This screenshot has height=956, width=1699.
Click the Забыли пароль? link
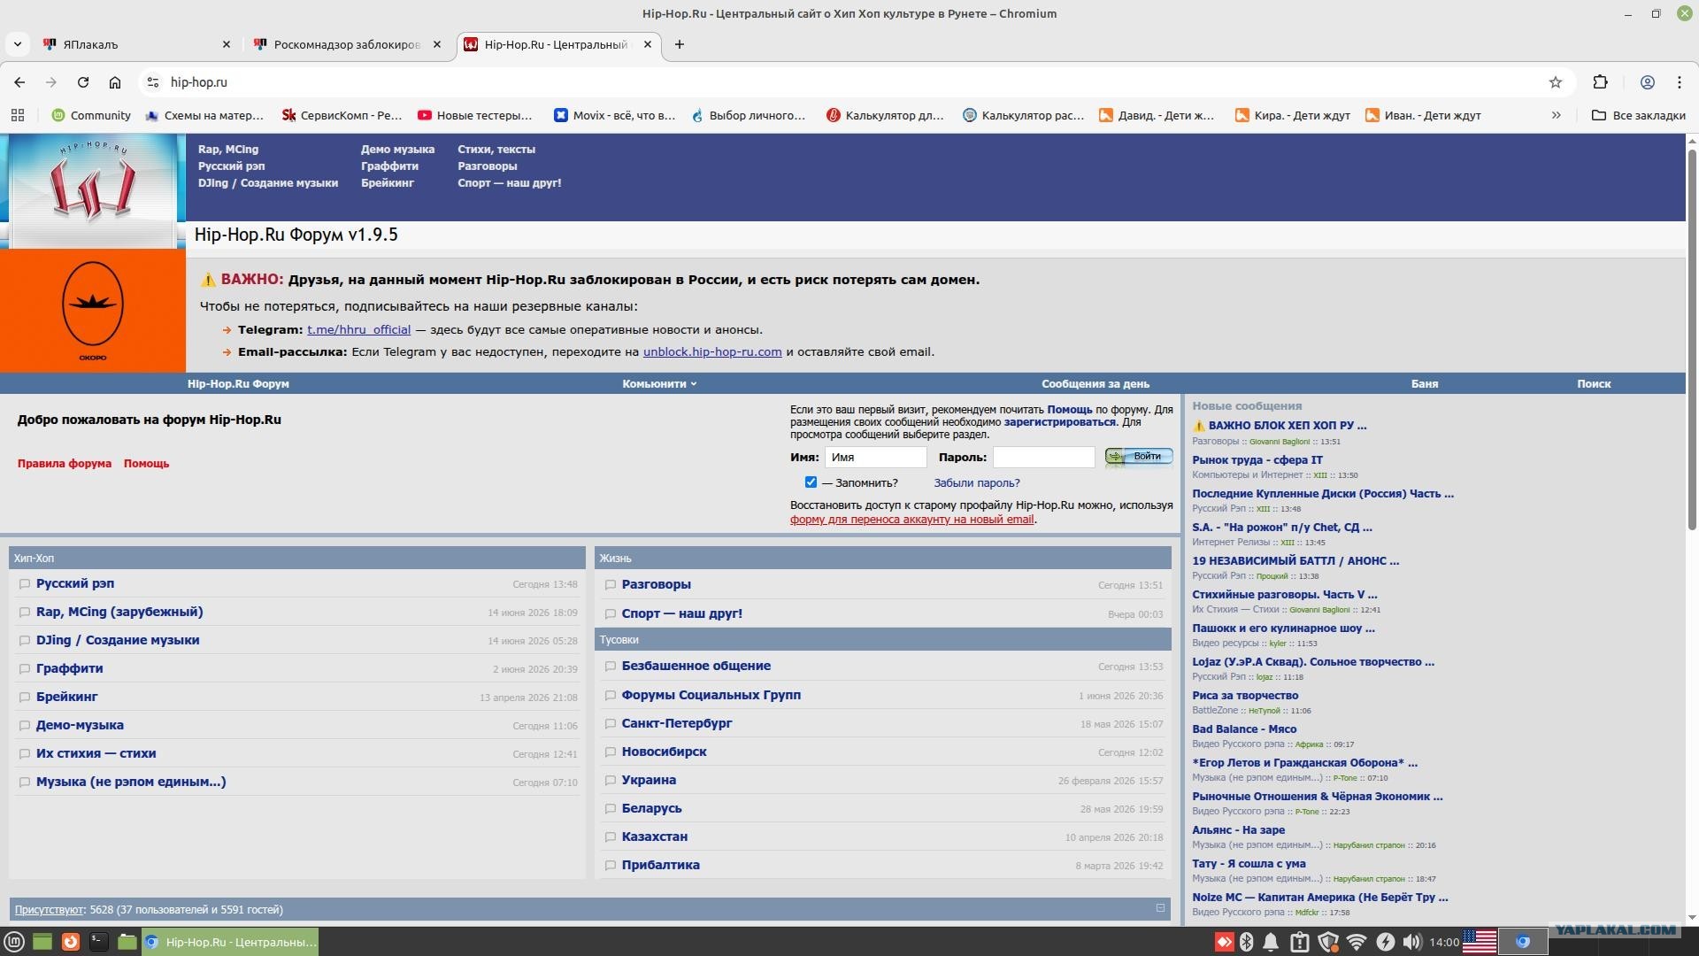pyautogui.click(x=977, y=482)
